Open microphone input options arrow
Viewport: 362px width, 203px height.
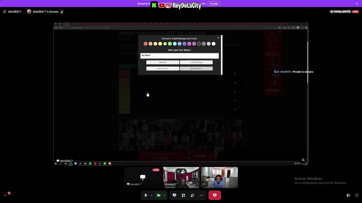click(x=151, y=195)
